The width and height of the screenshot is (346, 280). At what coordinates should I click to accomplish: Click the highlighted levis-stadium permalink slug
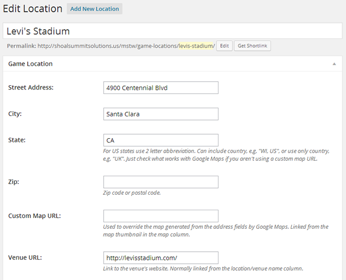click(x=195, y=46)
